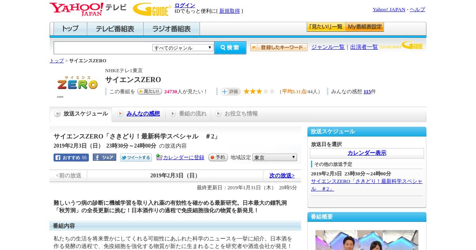
Task: Open the 新規取得 link
Action: (x=230, y=11)
